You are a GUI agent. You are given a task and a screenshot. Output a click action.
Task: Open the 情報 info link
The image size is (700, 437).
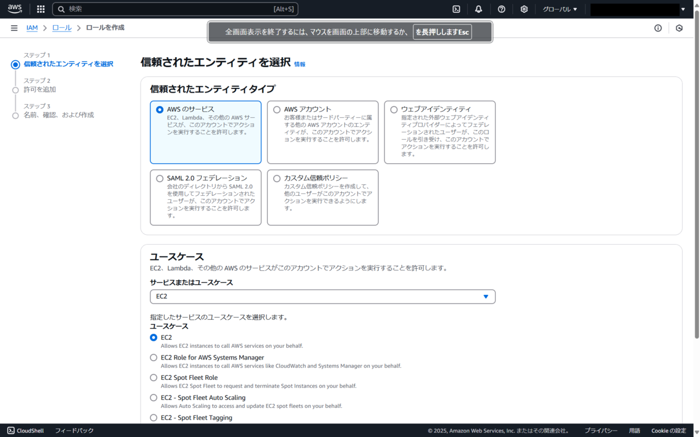pyautogui.click(x=300, y=64)
